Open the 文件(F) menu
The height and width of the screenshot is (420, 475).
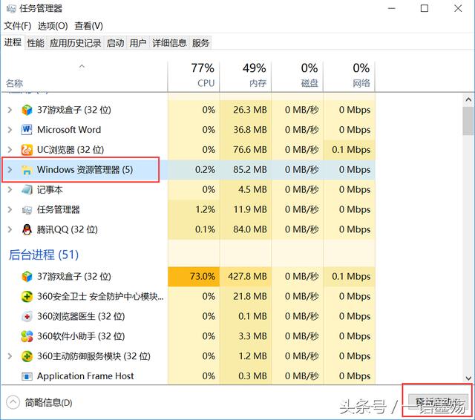tap(18, 26)
